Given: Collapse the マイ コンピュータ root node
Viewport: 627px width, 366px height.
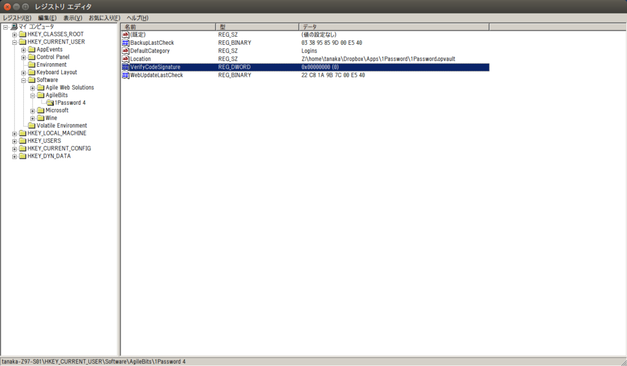Looking at the screenshot, I should pos(6,27).
